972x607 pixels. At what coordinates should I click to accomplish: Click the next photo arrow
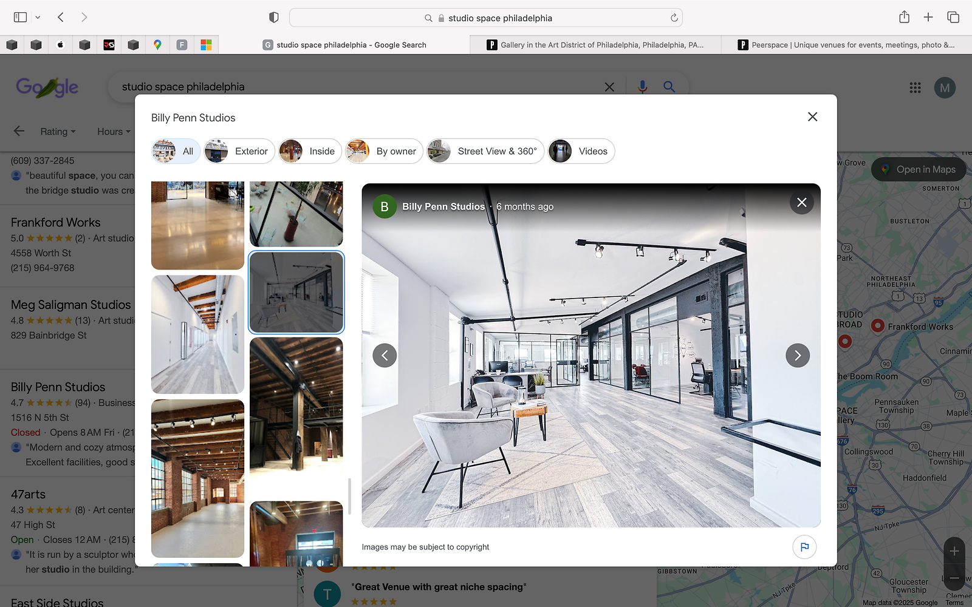pyautogui.click(x=797, y=356)
